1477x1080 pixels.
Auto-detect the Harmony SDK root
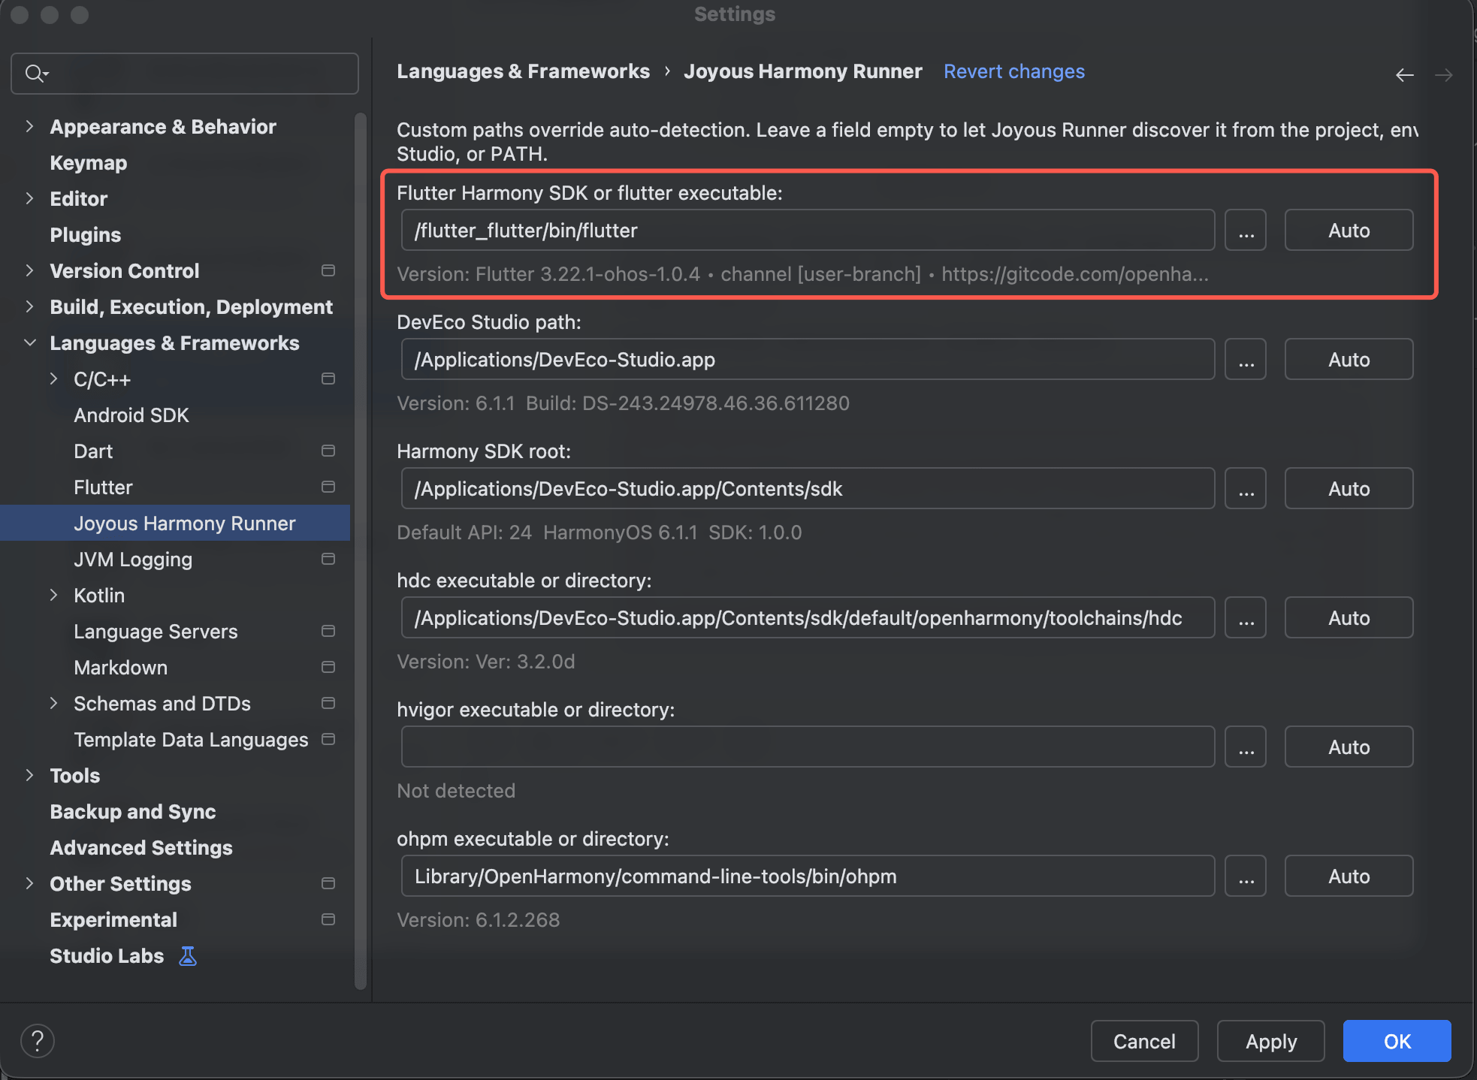tap(1349, 489)
